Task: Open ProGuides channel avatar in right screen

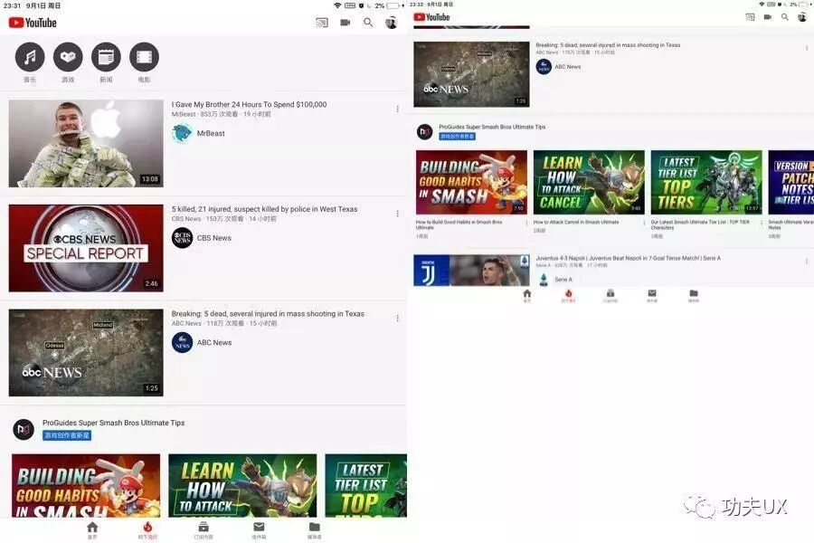Action: point(425,131)
